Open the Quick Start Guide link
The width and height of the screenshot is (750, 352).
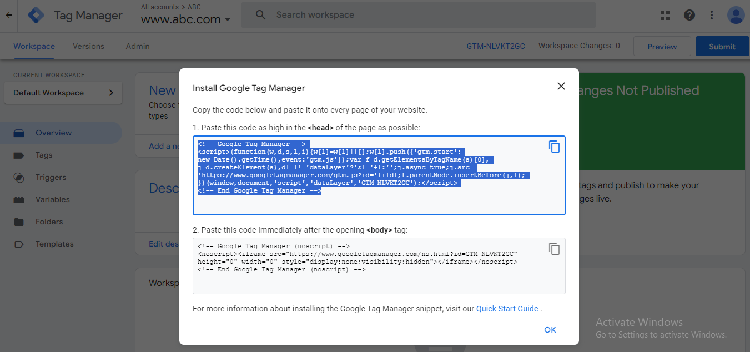507,309
